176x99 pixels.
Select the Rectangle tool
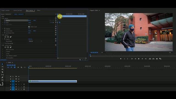pos(2,80)
